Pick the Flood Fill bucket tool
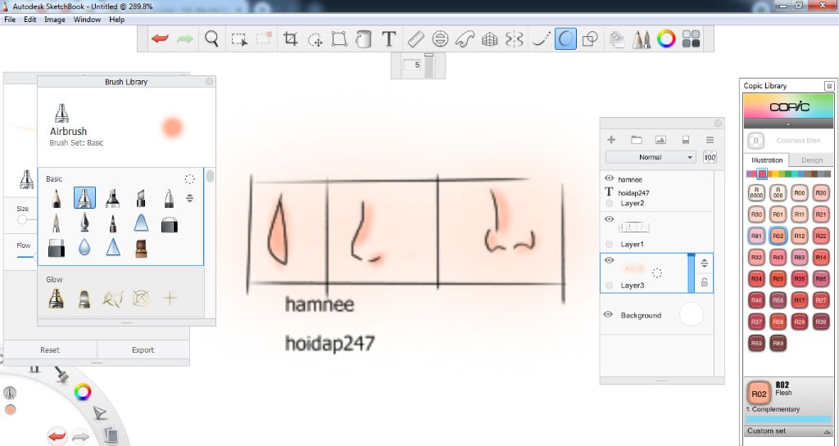 point(365,38)
